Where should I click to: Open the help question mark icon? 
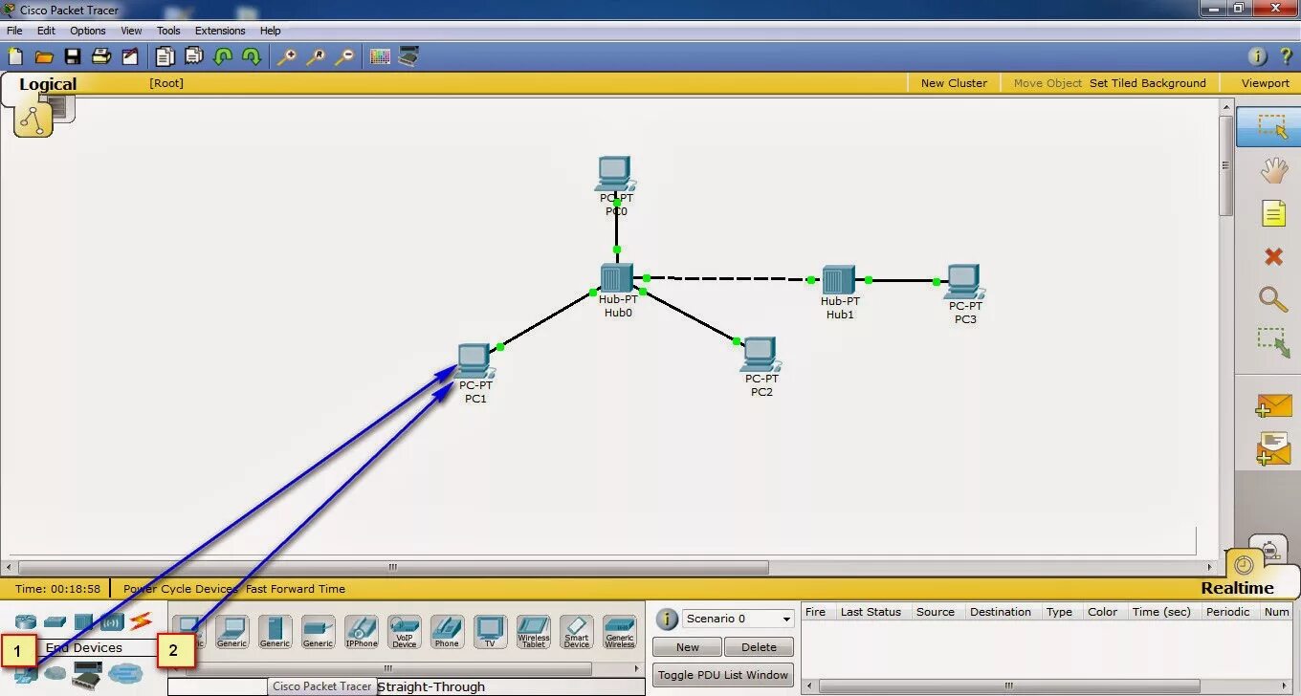point(1286,56)
